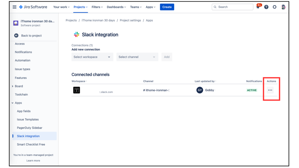The height and width of the screenshot is (168, 299).
Task: Click the connected workspace black icon
Action: [x=77, y=90]
